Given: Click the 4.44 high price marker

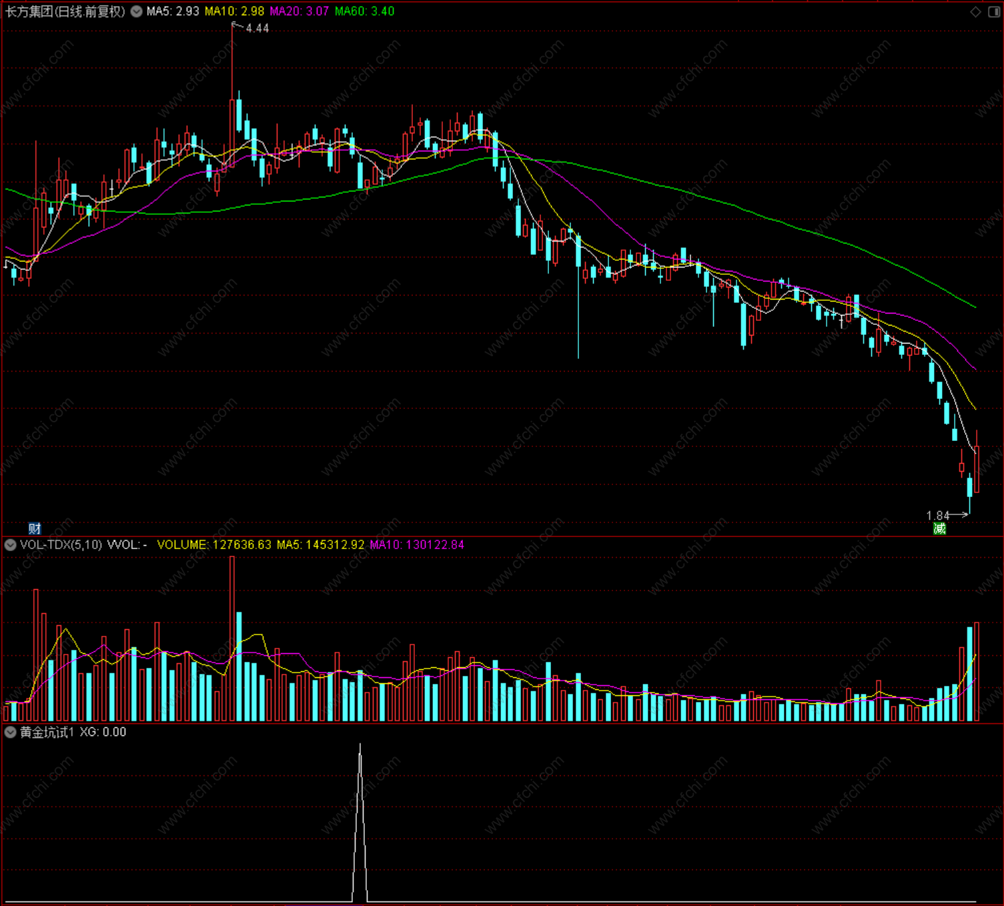Looking at the screenshot, I should point(257,28).
